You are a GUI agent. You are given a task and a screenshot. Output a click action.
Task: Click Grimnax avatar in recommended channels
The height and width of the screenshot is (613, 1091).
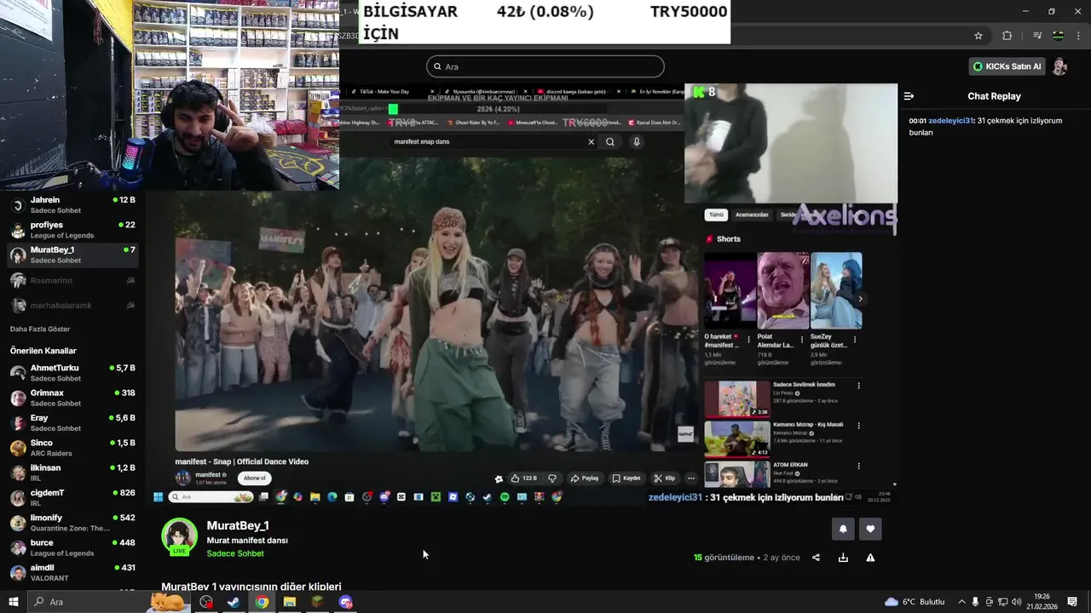(17, 398)
